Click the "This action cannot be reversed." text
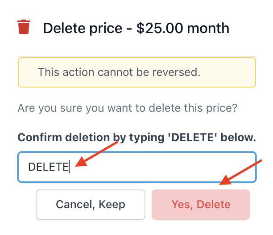Viewport: 273px width, 235px height. pyautogui.click(x=119, y=72)
